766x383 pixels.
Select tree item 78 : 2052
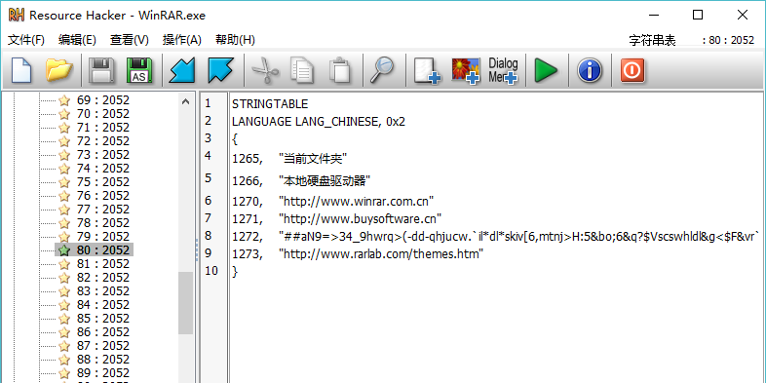[103, 223]
